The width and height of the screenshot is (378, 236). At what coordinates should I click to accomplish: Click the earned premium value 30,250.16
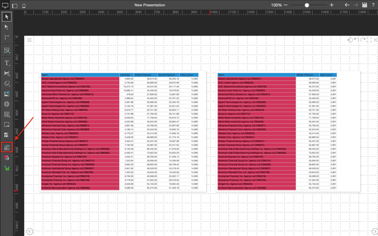[x=174, y=79]
